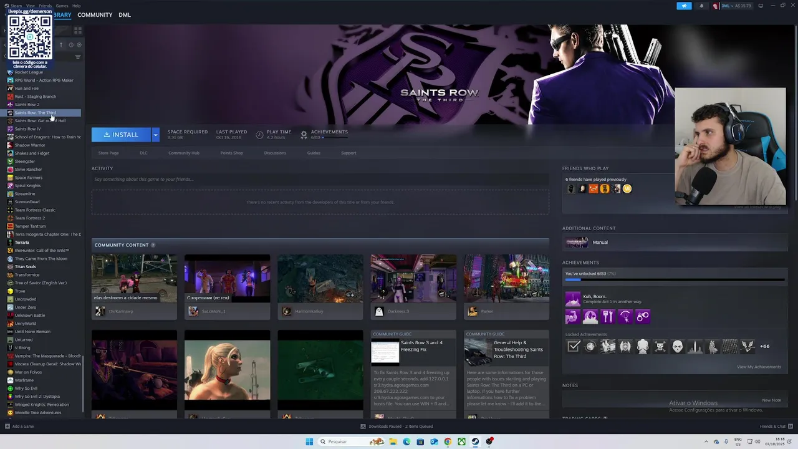Click the Windows Start button
798x449 pixels.
click(309, 442)
